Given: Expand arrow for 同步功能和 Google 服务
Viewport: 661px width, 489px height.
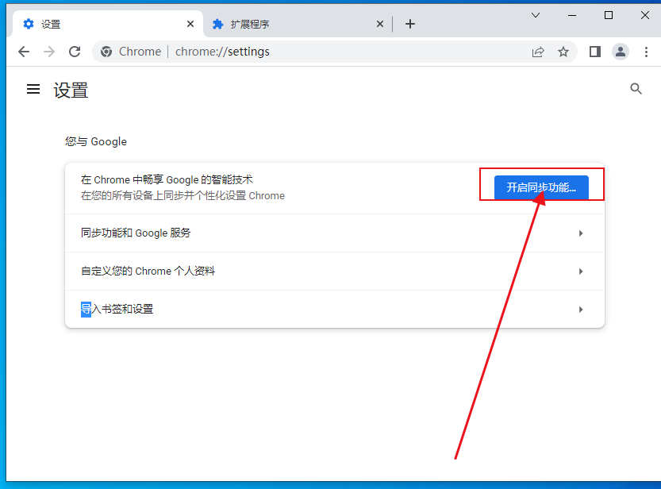Looking at the screenshot, I should click(x=581, y=233).
